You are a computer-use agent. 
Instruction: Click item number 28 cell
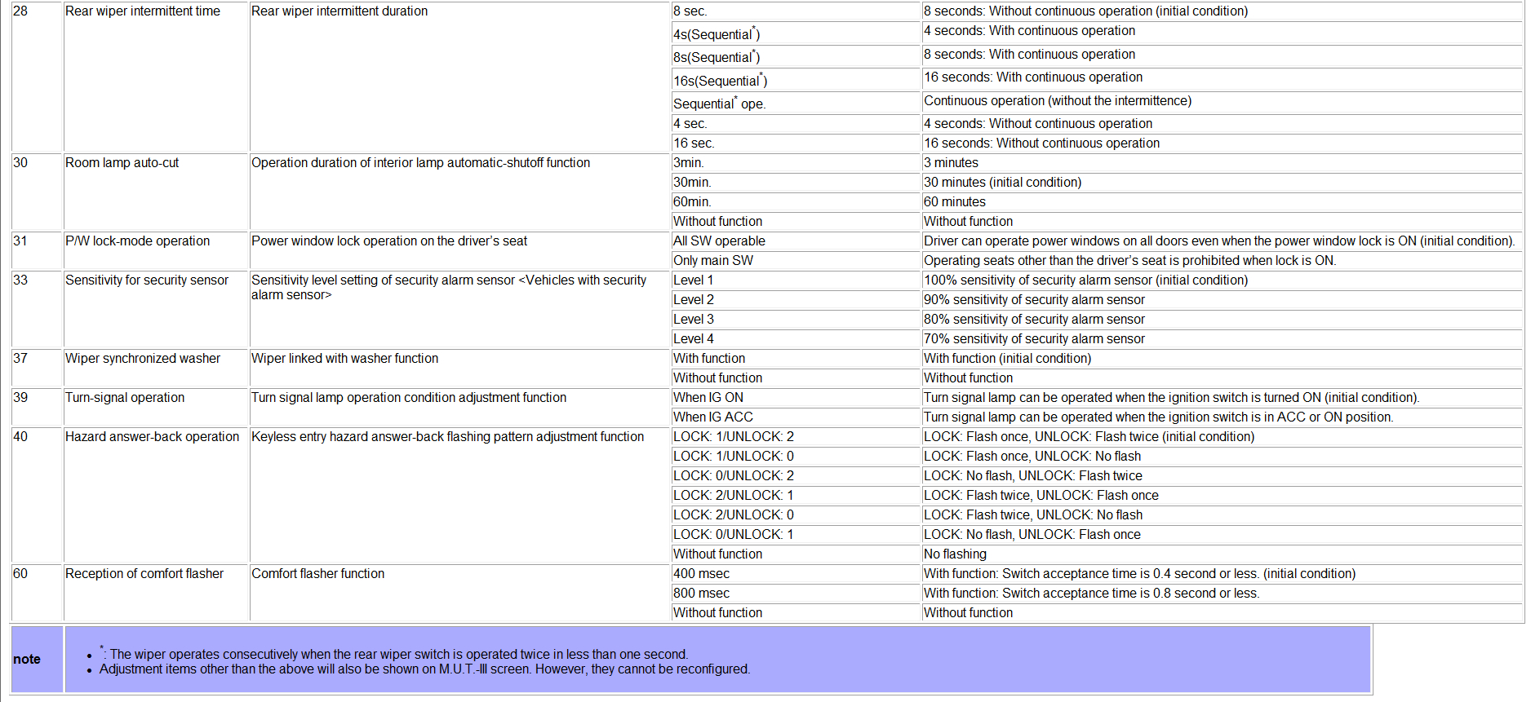[38, 77]
